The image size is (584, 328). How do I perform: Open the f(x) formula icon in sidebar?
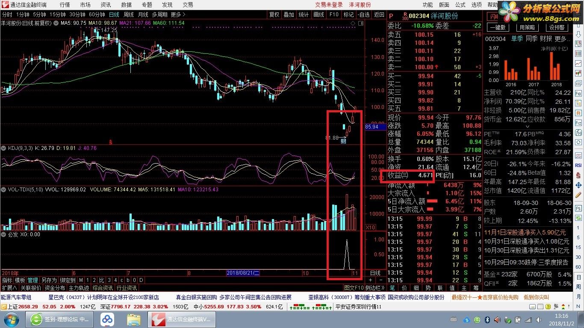pos(578,132)
